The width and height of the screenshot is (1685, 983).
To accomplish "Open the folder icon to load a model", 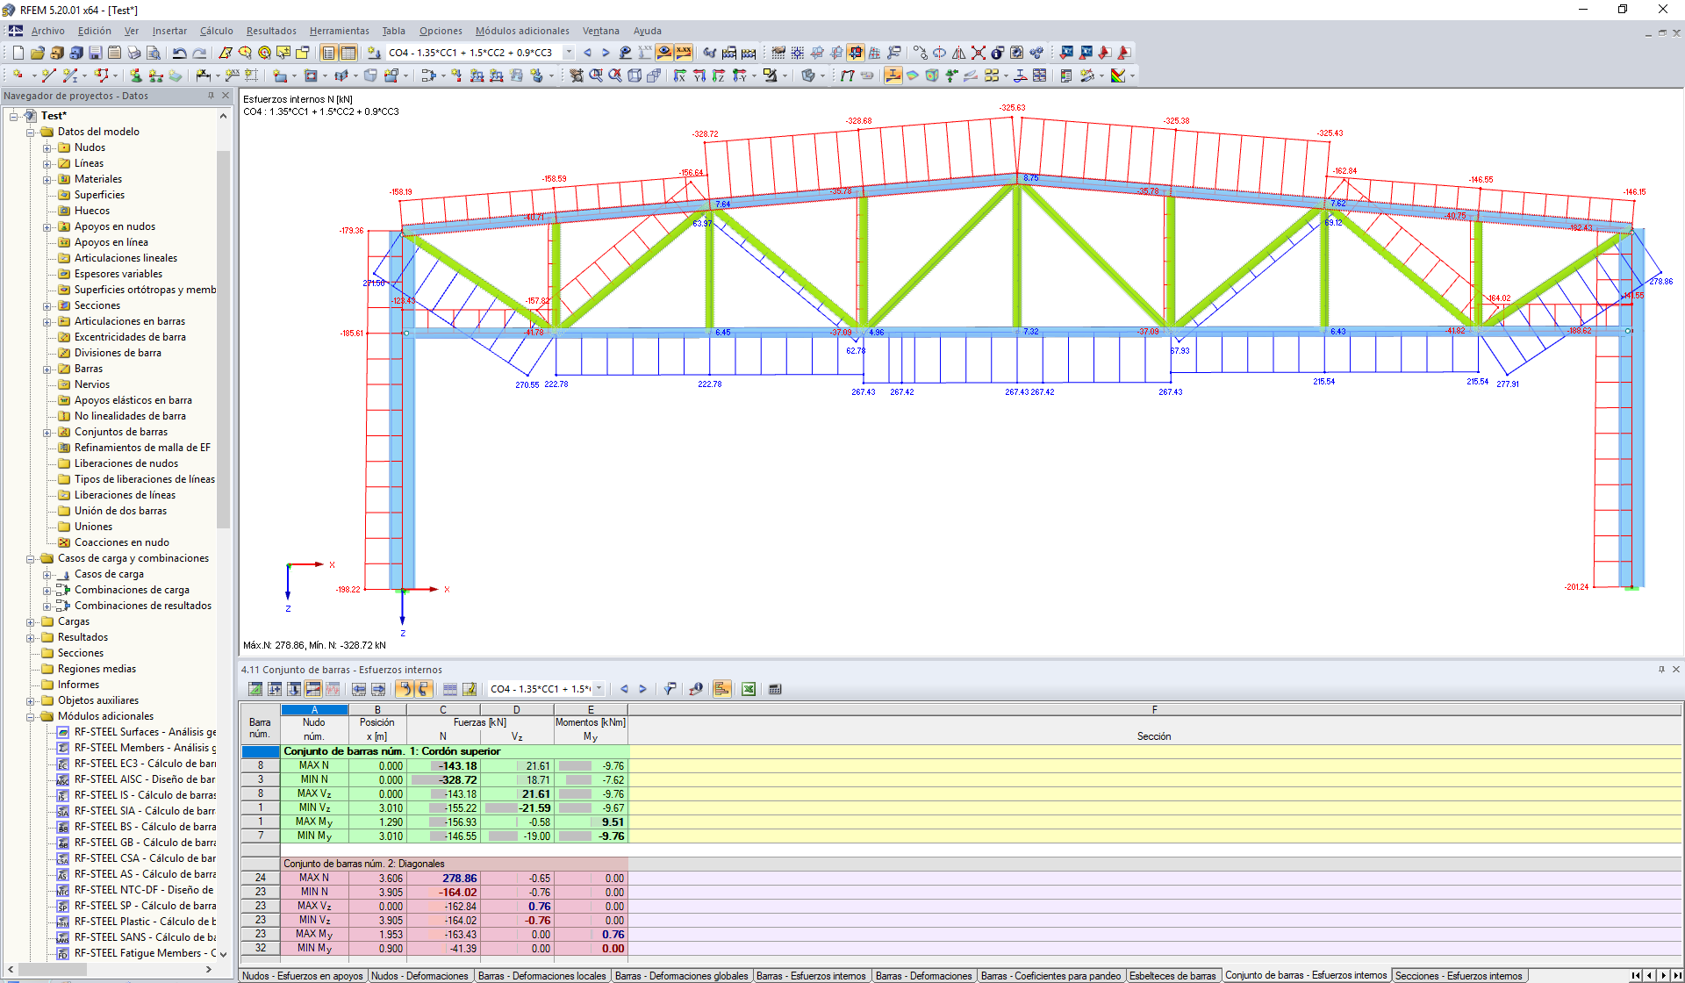I will click(37, 53).
